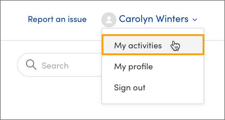The height and width of the screenshot is (120, 225).
Task: Click the lens icon inside the search box
Action: click(x=31, y=65)
